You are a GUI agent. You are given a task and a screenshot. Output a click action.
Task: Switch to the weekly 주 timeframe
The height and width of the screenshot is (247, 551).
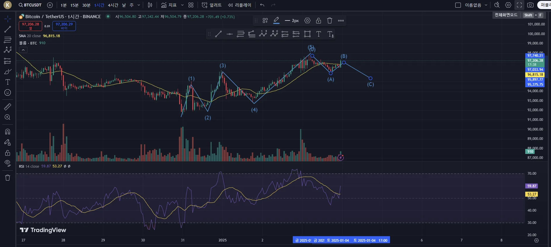point(131,5)
